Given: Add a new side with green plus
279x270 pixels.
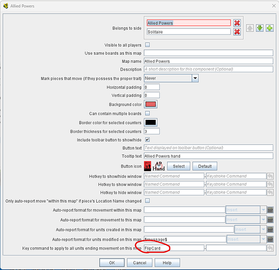Looking at the screenshot, I should (269, 28).
